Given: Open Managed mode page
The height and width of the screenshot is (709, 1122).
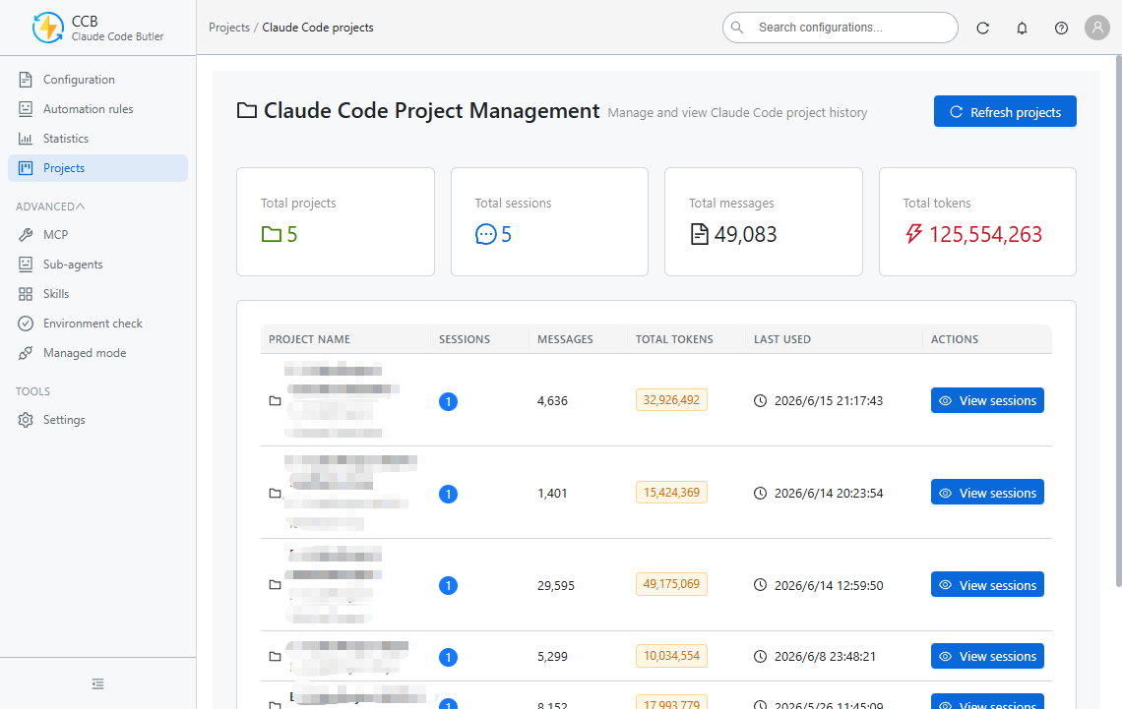Looking at the screenshot, I should pyautogui.click(x=98, y=353).
